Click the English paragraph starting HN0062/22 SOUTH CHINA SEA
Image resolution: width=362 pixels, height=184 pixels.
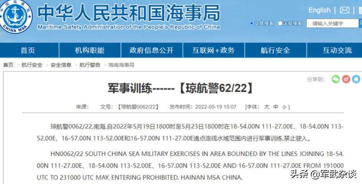click(x=190, y=165)
